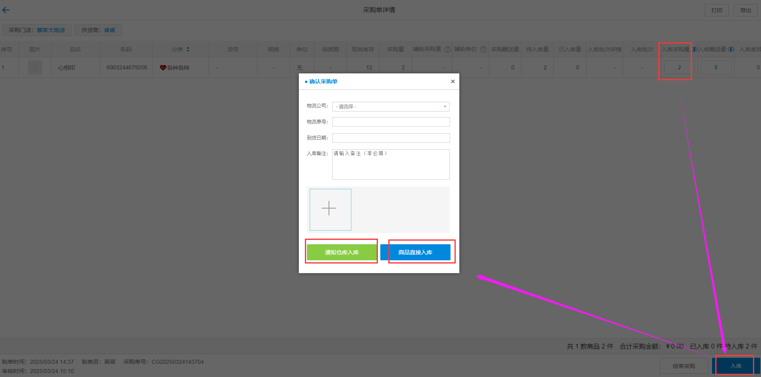Click the 条码 column header
The width and height of the screenshot is (761, 377).
[126, 49]
